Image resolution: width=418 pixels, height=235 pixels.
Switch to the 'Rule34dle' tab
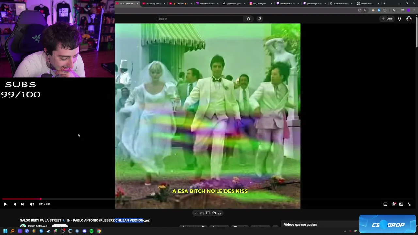[341, 3]
